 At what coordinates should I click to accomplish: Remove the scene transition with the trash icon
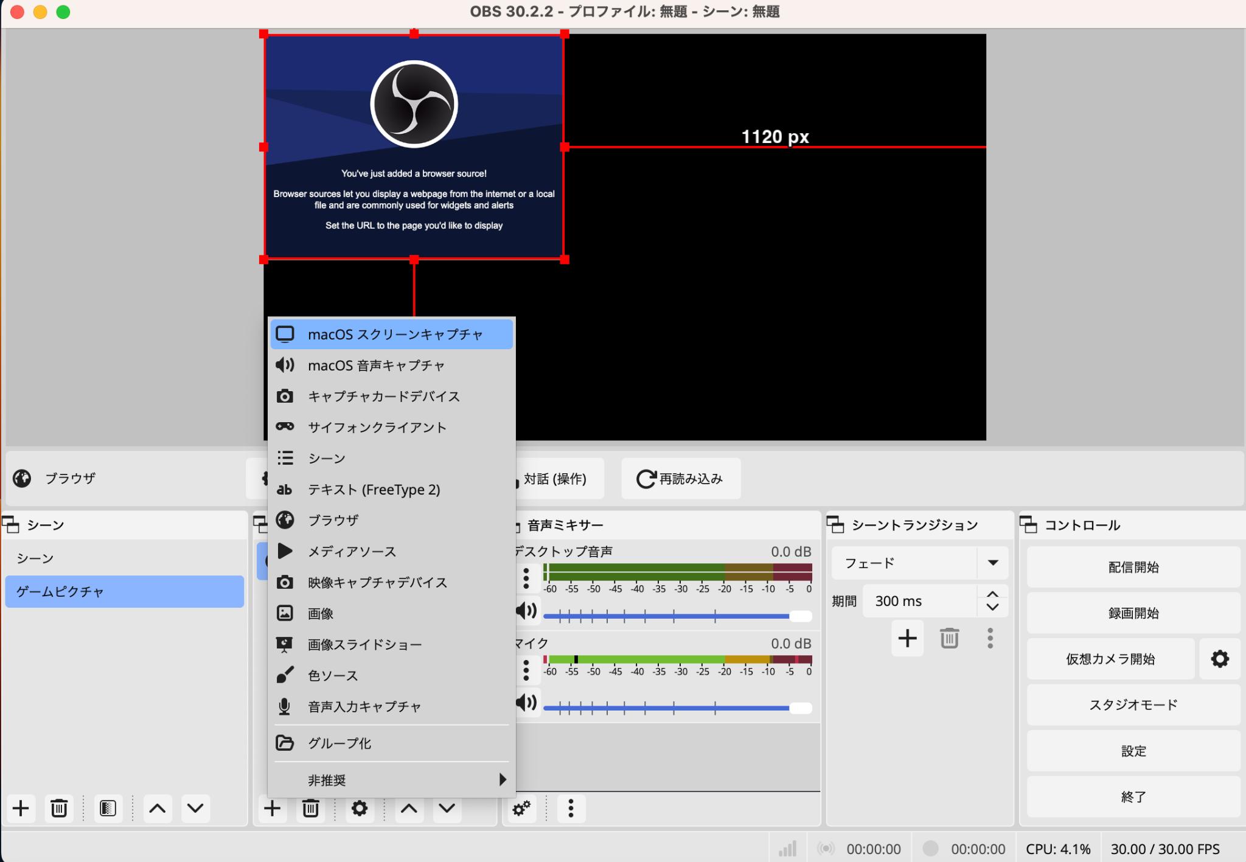pos(949,638)
